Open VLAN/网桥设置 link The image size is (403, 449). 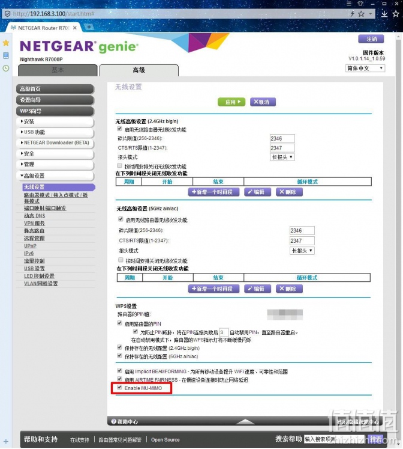(41, 284)
